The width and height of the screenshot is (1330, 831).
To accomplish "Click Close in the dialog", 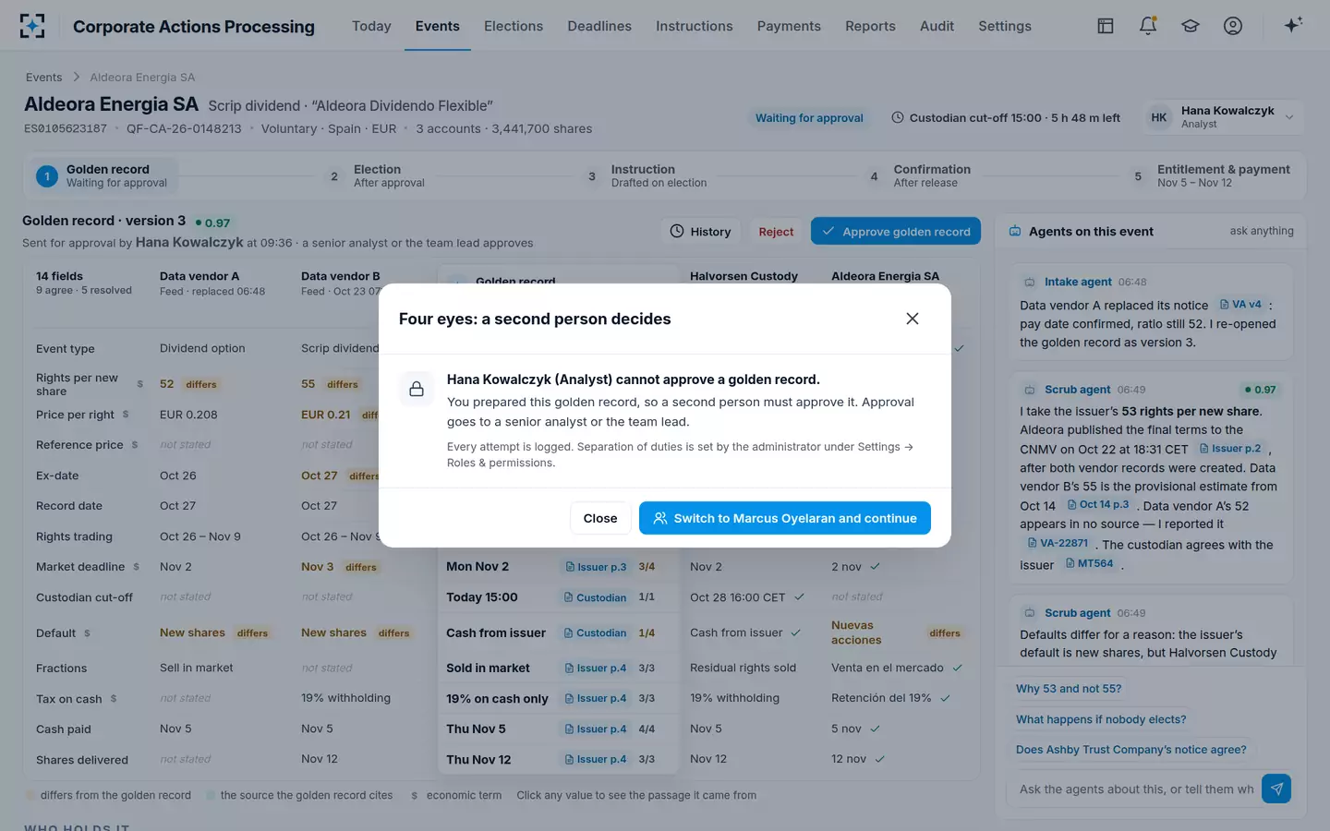I will (600, 518).
